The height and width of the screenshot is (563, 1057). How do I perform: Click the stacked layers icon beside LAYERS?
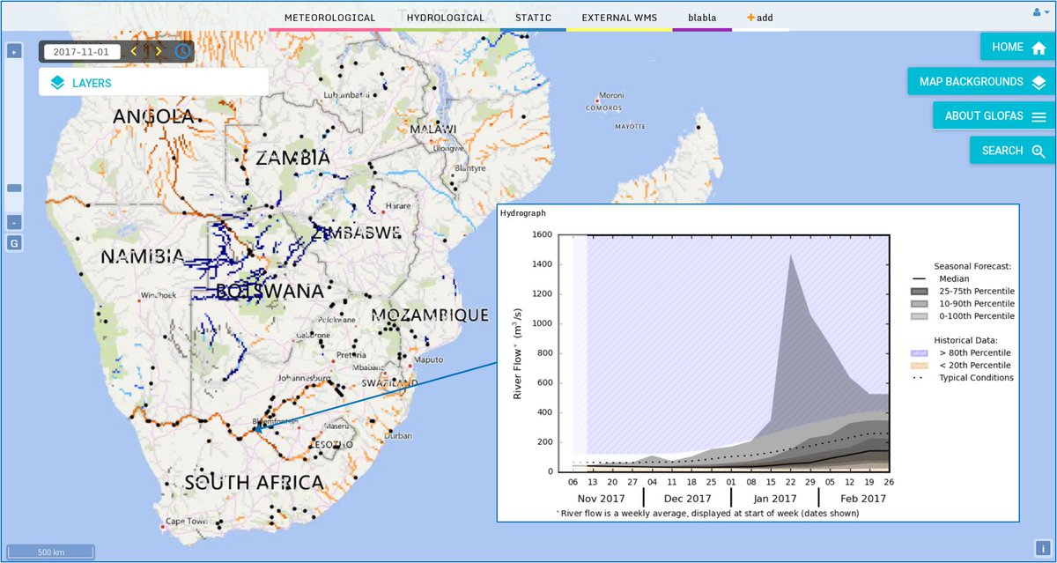(x=57, y=83)
